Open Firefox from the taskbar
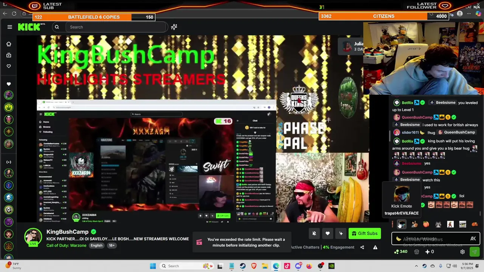This screenshot has width=484, height=272. [x=309, y=266]
